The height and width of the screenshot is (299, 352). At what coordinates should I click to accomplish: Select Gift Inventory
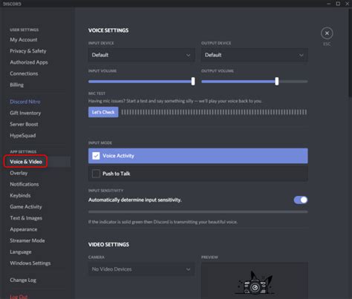point(25,113)
